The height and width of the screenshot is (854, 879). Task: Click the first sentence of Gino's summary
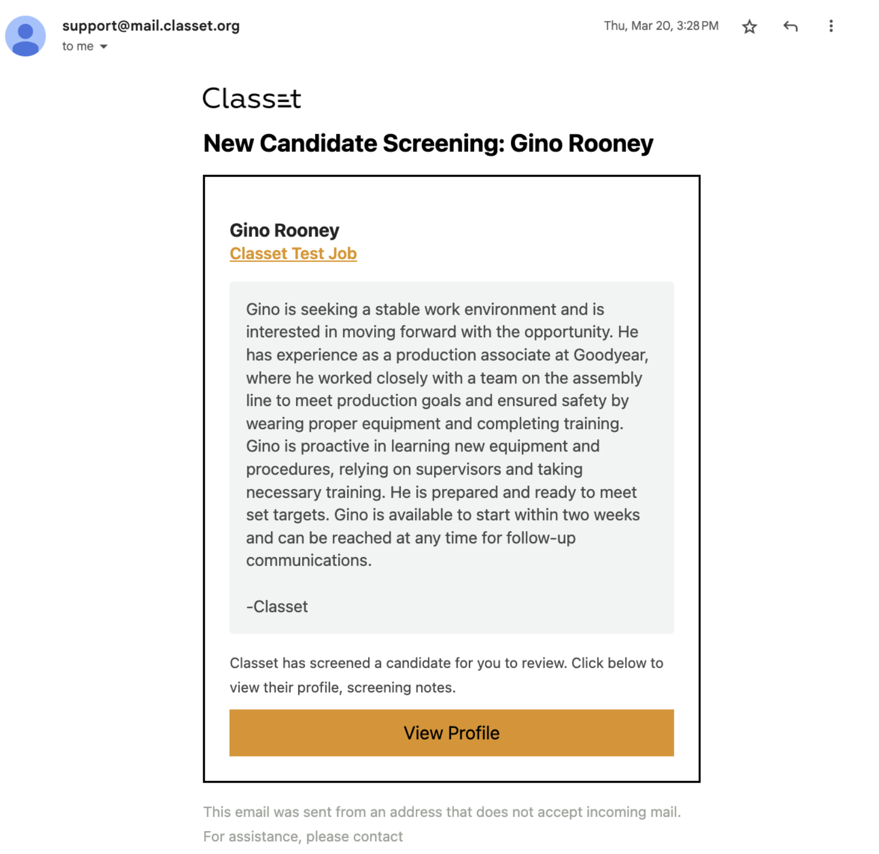pyautogui.click(x=425, y=309)
